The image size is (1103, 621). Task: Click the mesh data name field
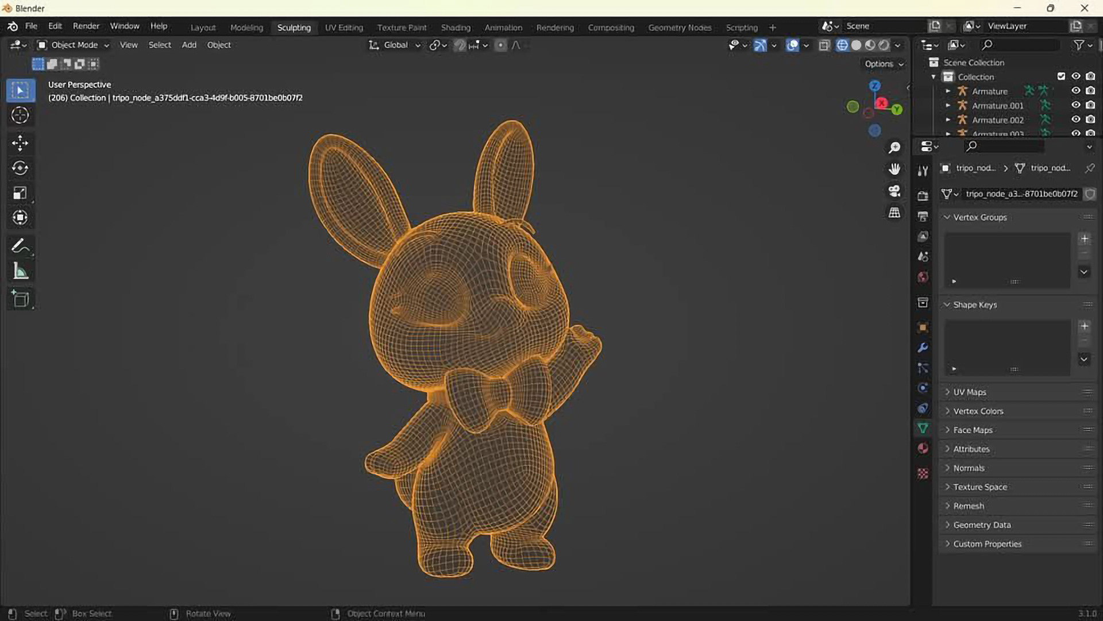click(x=1021, y=194)
